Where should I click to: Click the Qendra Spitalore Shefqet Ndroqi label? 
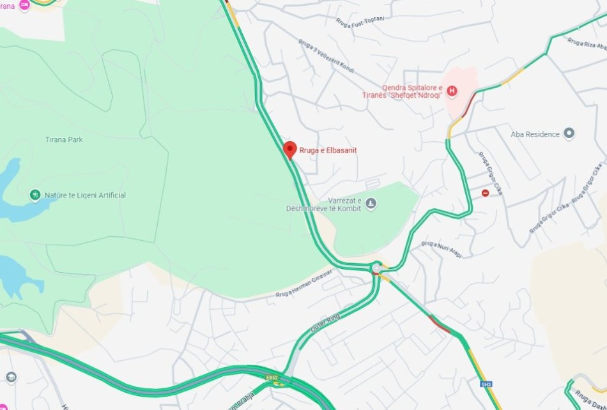[x=403, y=91]
